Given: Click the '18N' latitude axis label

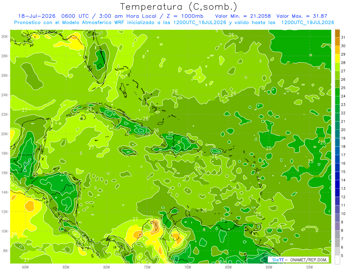Looking at the screenshot, I should (4, 153).
